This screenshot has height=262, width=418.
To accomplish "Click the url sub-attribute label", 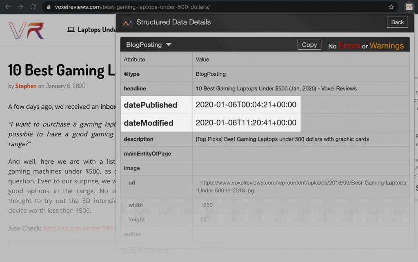I will [132, 183].
